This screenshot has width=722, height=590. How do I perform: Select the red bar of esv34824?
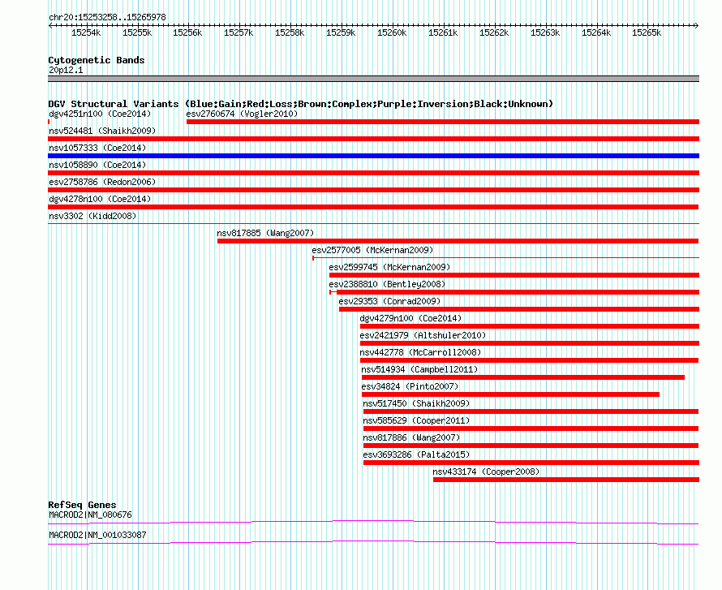[510, 394]
